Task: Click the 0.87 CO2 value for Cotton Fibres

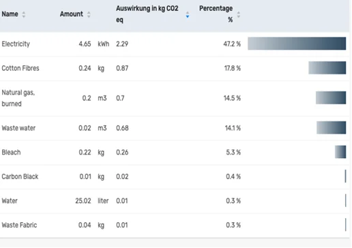Action: pos(122,68)
